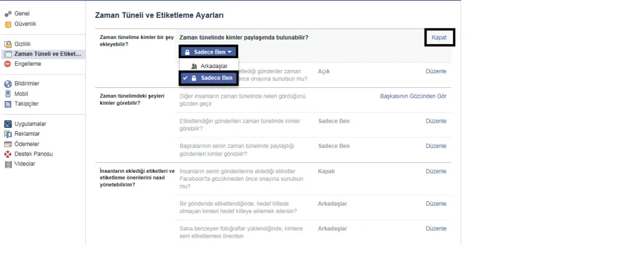This screenshot has height=262, width=634.
Task: Go to Ödemeler in the sidebar
Action: pyautogui.click(x=27, y=144)
